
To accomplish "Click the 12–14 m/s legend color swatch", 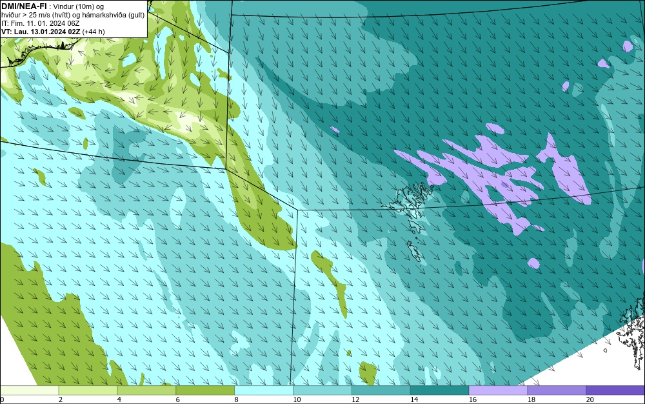I will pos(381,390).
